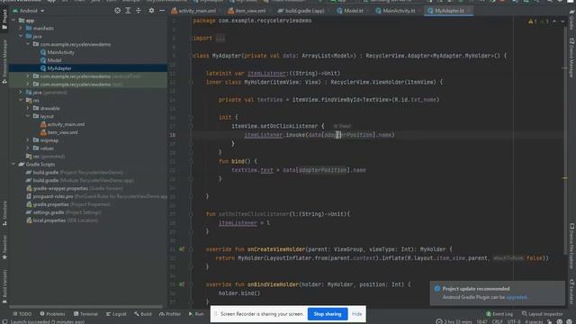Open the Build tool window

(142, 314)
